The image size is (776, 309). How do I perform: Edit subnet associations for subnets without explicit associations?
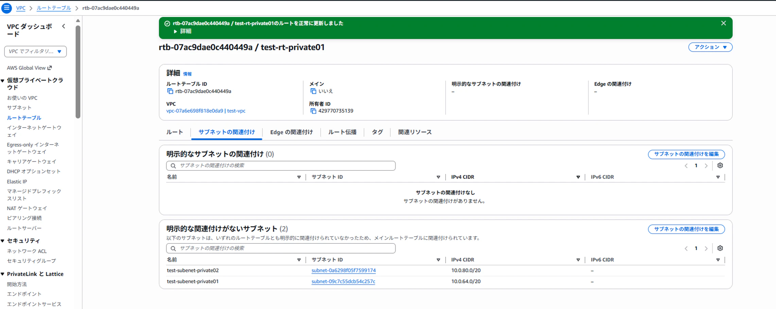pyautogui.click(x=686, y=229)
